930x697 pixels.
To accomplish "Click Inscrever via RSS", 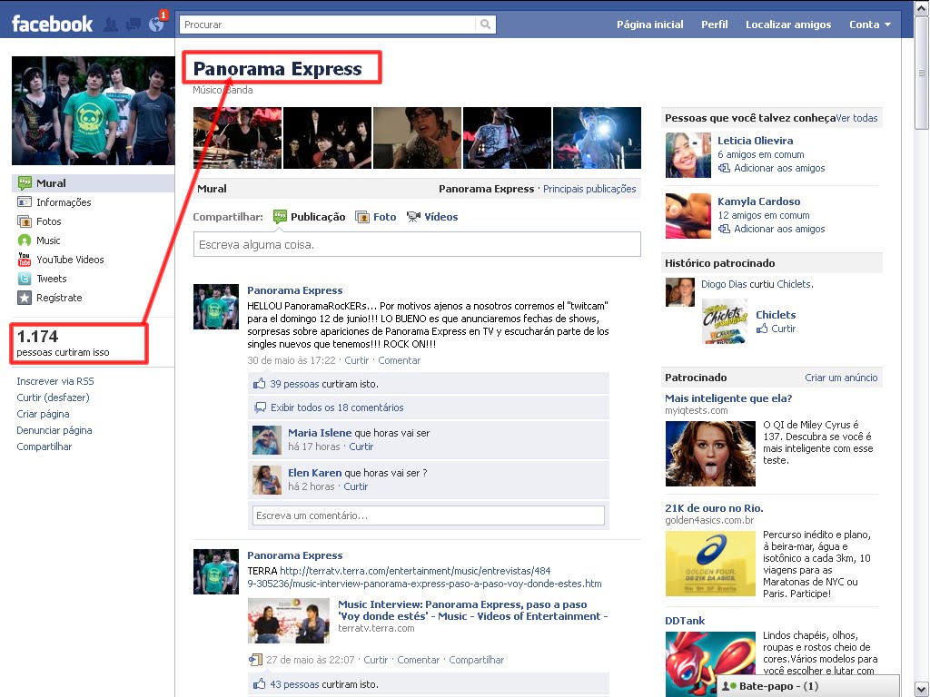I will [55, 381].
